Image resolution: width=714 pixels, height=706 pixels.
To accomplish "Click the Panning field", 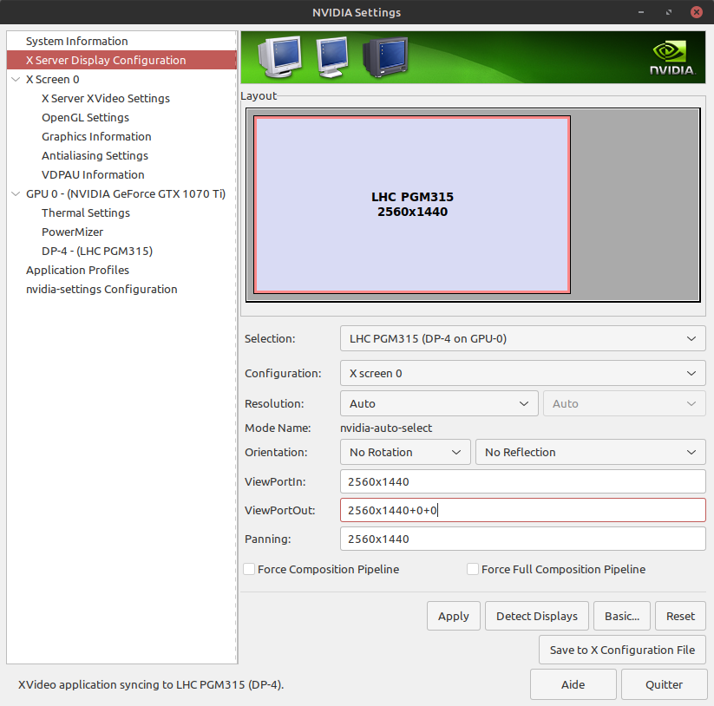I will click(523, 539).
